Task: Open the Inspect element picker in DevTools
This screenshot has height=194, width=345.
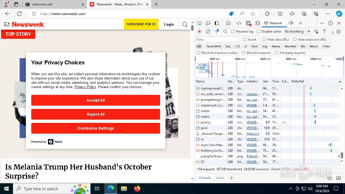Action: 199,23
